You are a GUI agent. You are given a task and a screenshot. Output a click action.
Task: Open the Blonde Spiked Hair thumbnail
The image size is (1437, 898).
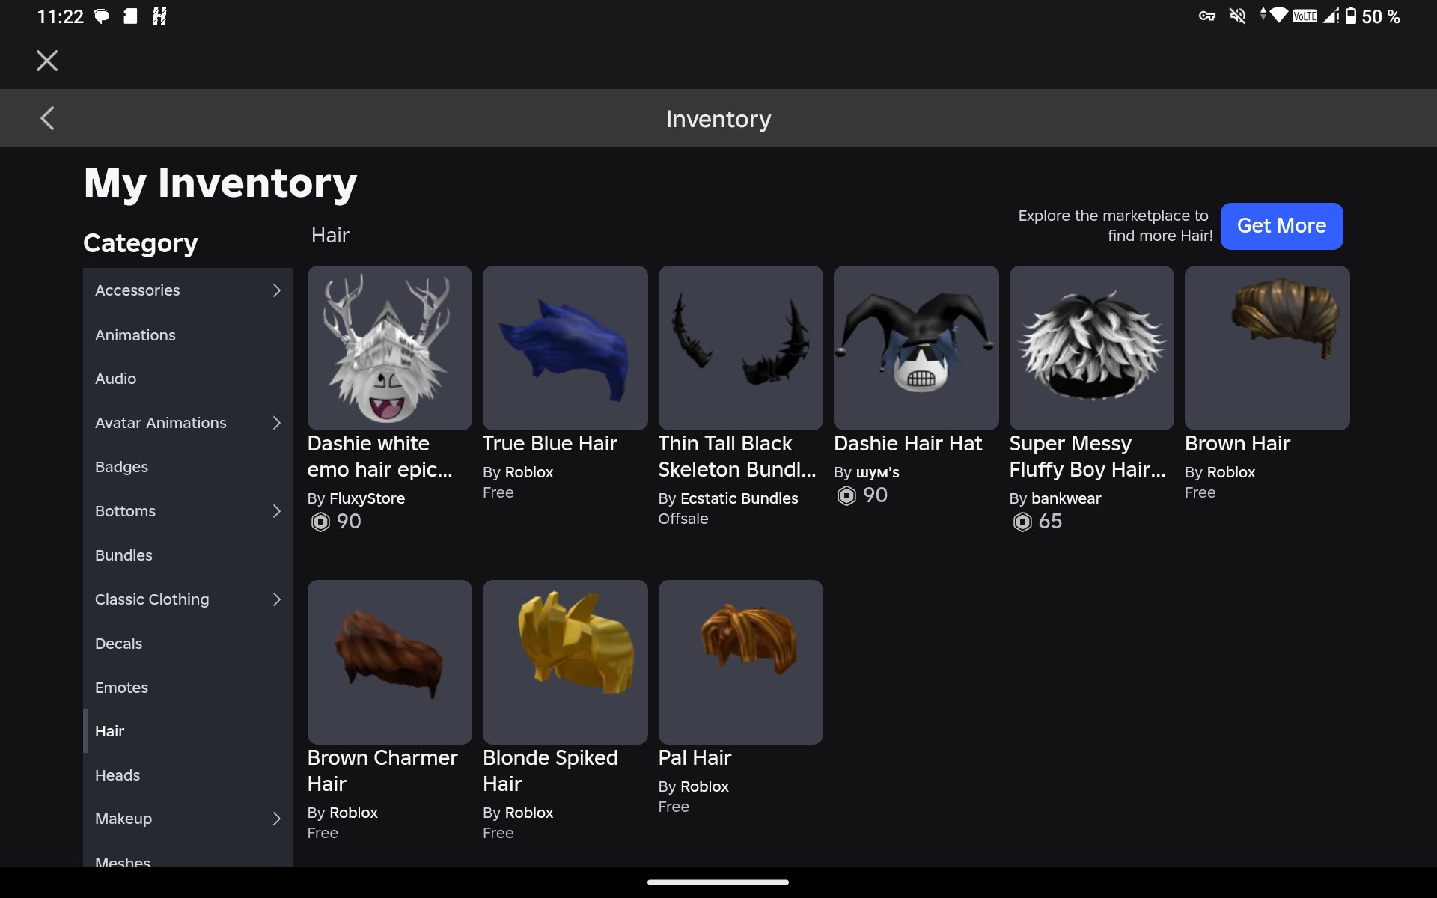[565, 662]
